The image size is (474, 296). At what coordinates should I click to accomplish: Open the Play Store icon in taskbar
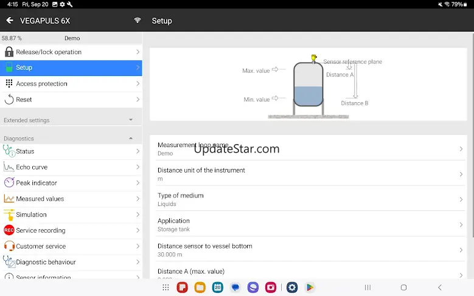pyautogui.click(x=310, y=287)
